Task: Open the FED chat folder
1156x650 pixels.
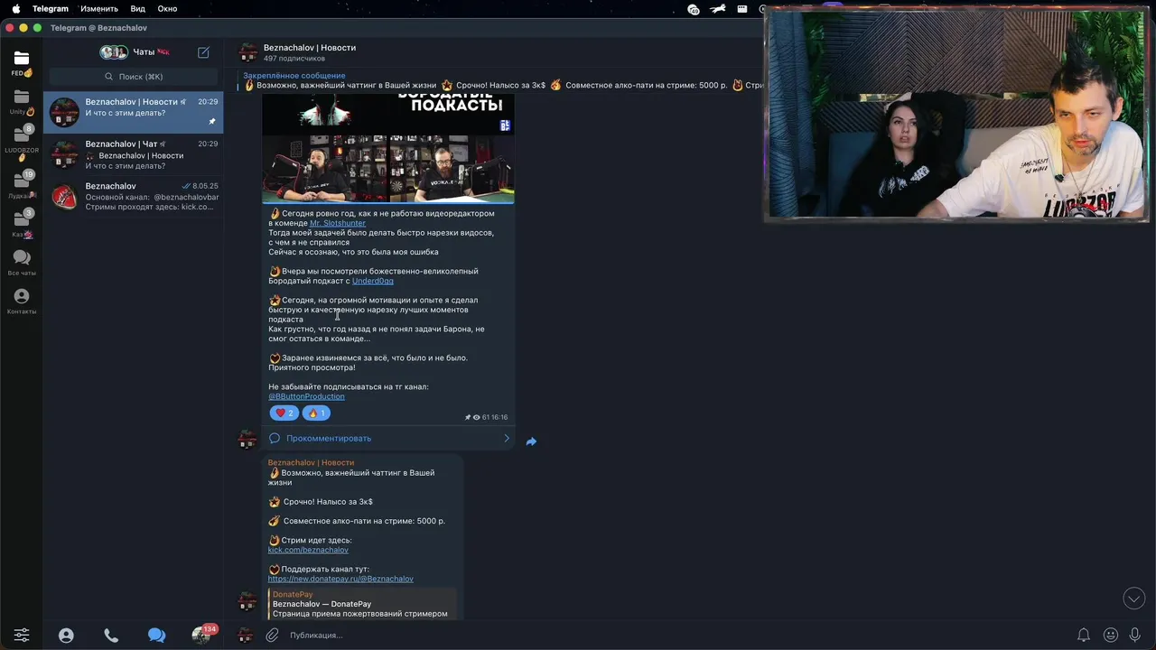Action: point(22,63)
